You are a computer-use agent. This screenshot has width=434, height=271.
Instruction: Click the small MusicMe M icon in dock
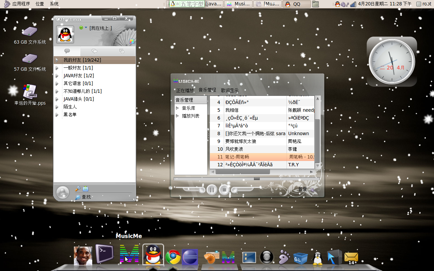(229, 257)
